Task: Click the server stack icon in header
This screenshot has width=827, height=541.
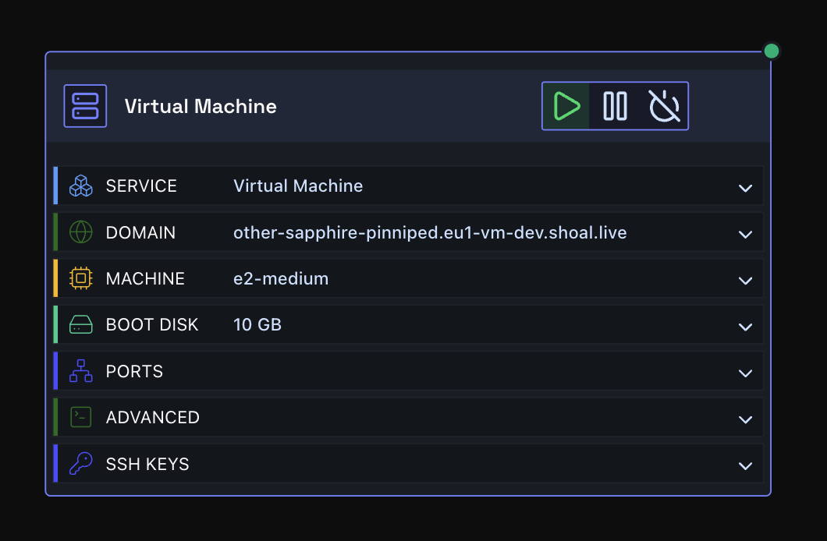Action: coord(86,106)
